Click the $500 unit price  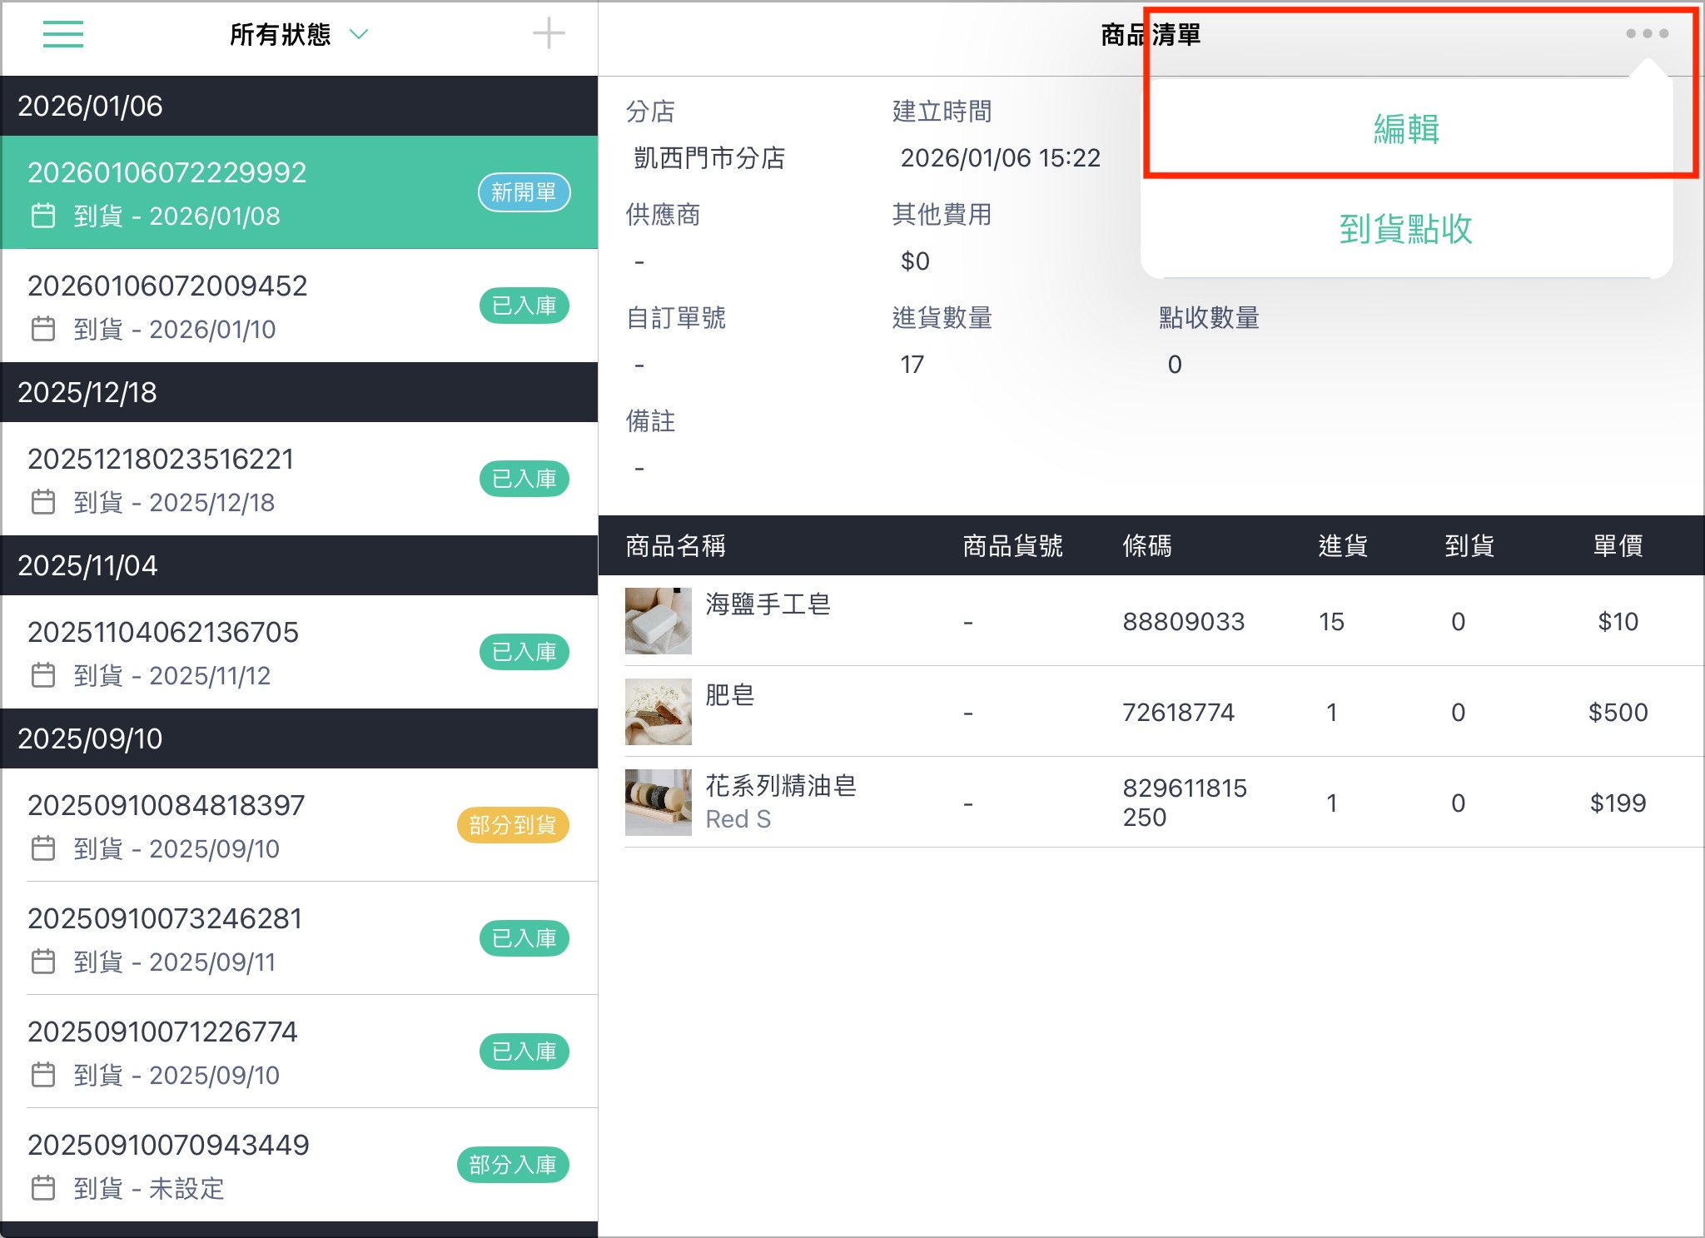[1618, 712]
